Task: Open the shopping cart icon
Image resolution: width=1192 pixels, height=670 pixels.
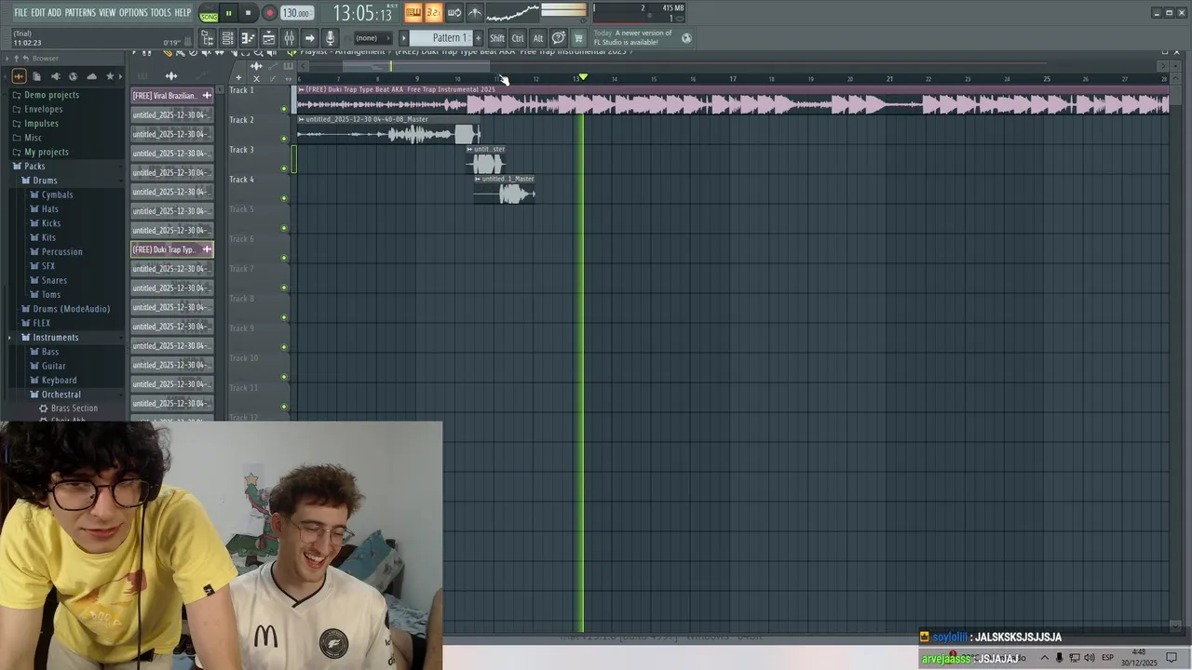Action: 578,38
